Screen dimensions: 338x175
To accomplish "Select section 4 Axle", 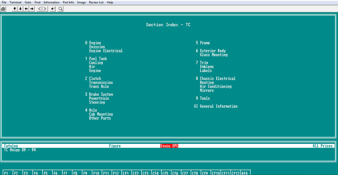I will pyautogui.click(x=91, y=110).
